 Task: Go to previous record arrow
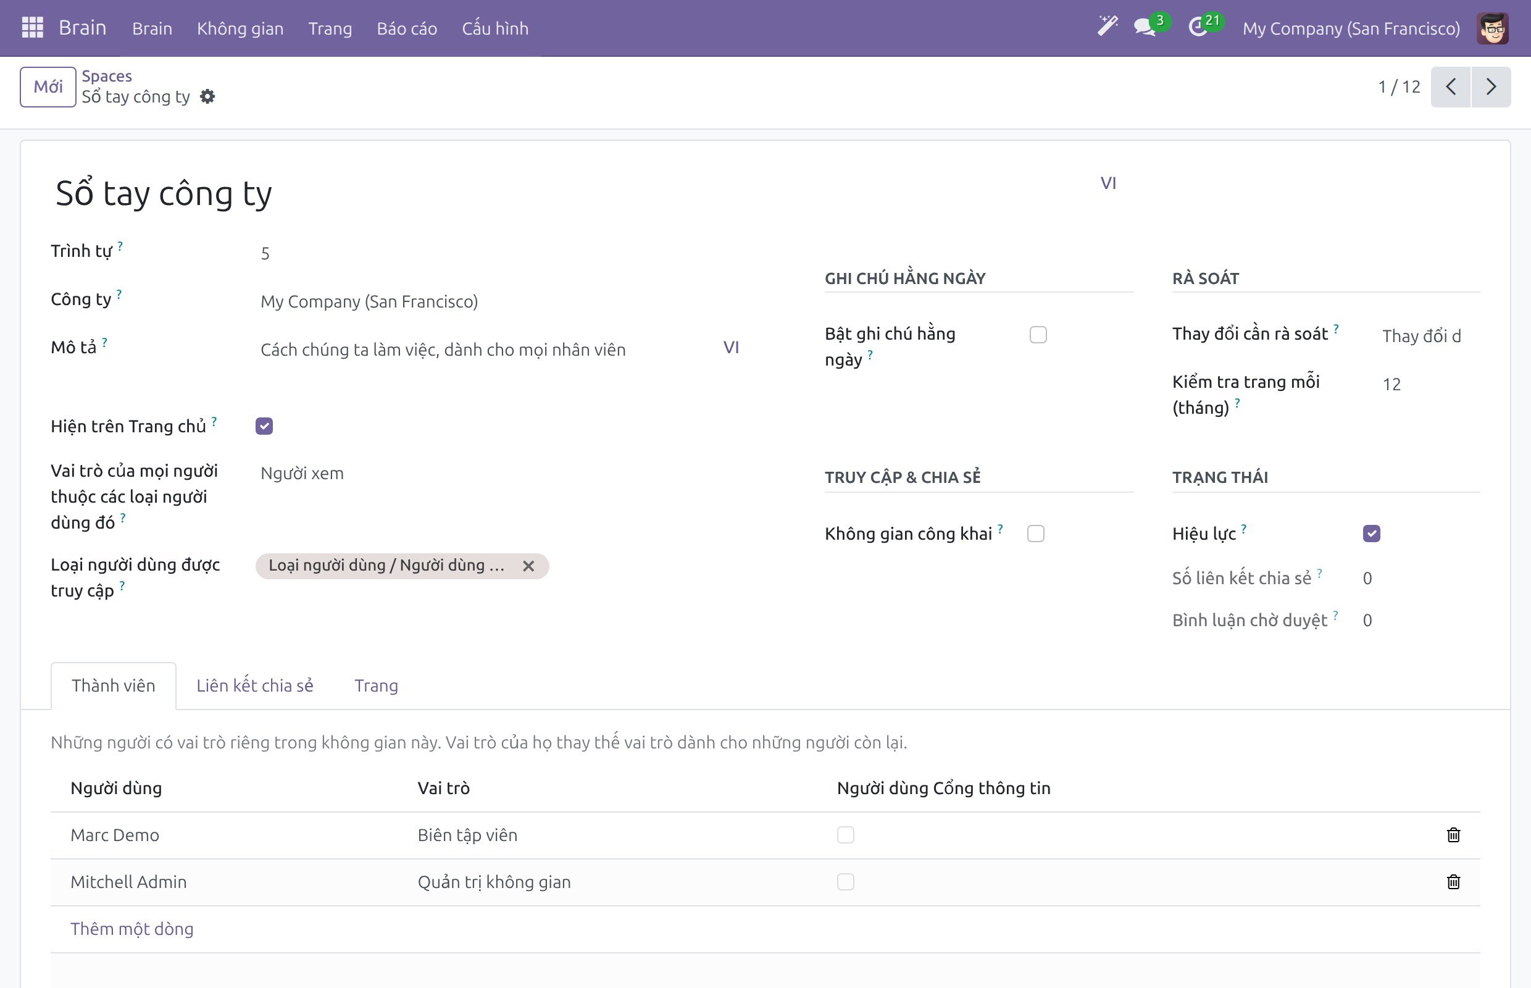(1450, 86)
